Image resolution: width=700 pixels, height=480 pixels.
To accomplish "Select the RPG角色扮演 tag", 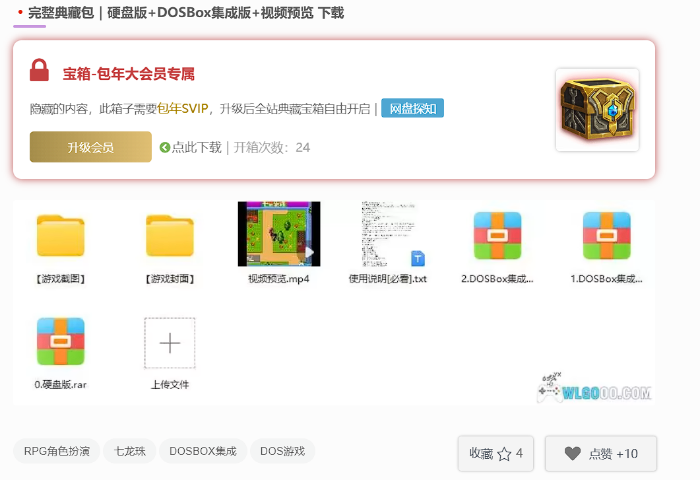I will point(57,452).
